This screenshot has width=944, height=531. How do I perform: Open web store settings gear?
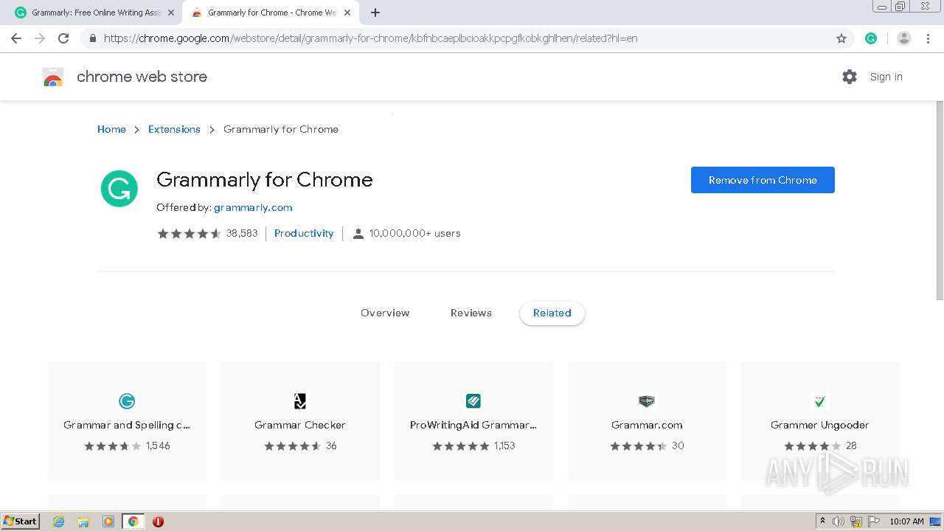coord(850,77)
